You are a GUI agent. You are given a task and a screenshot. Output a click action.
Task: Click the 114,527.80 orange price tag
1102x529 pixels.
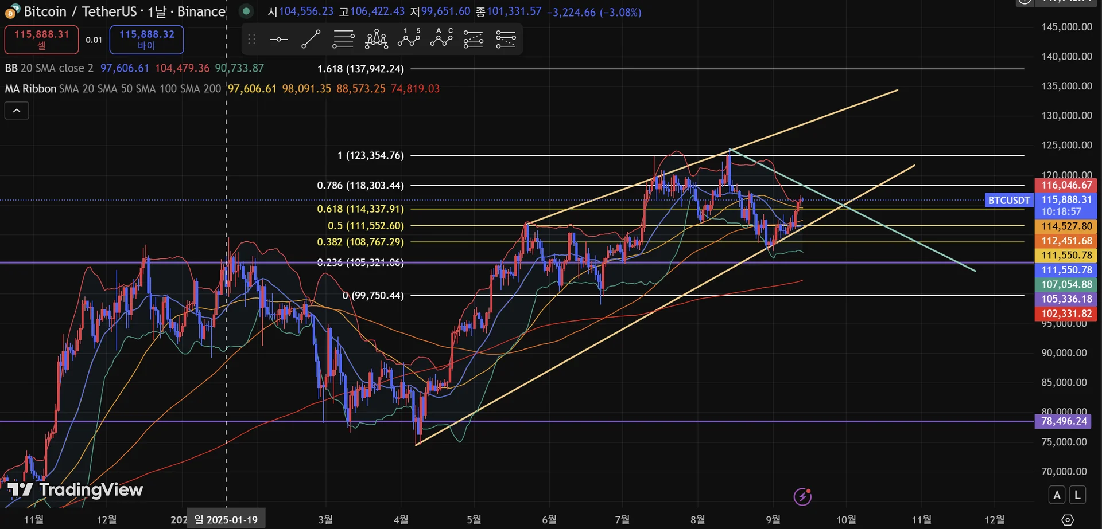pos(1066,226)
